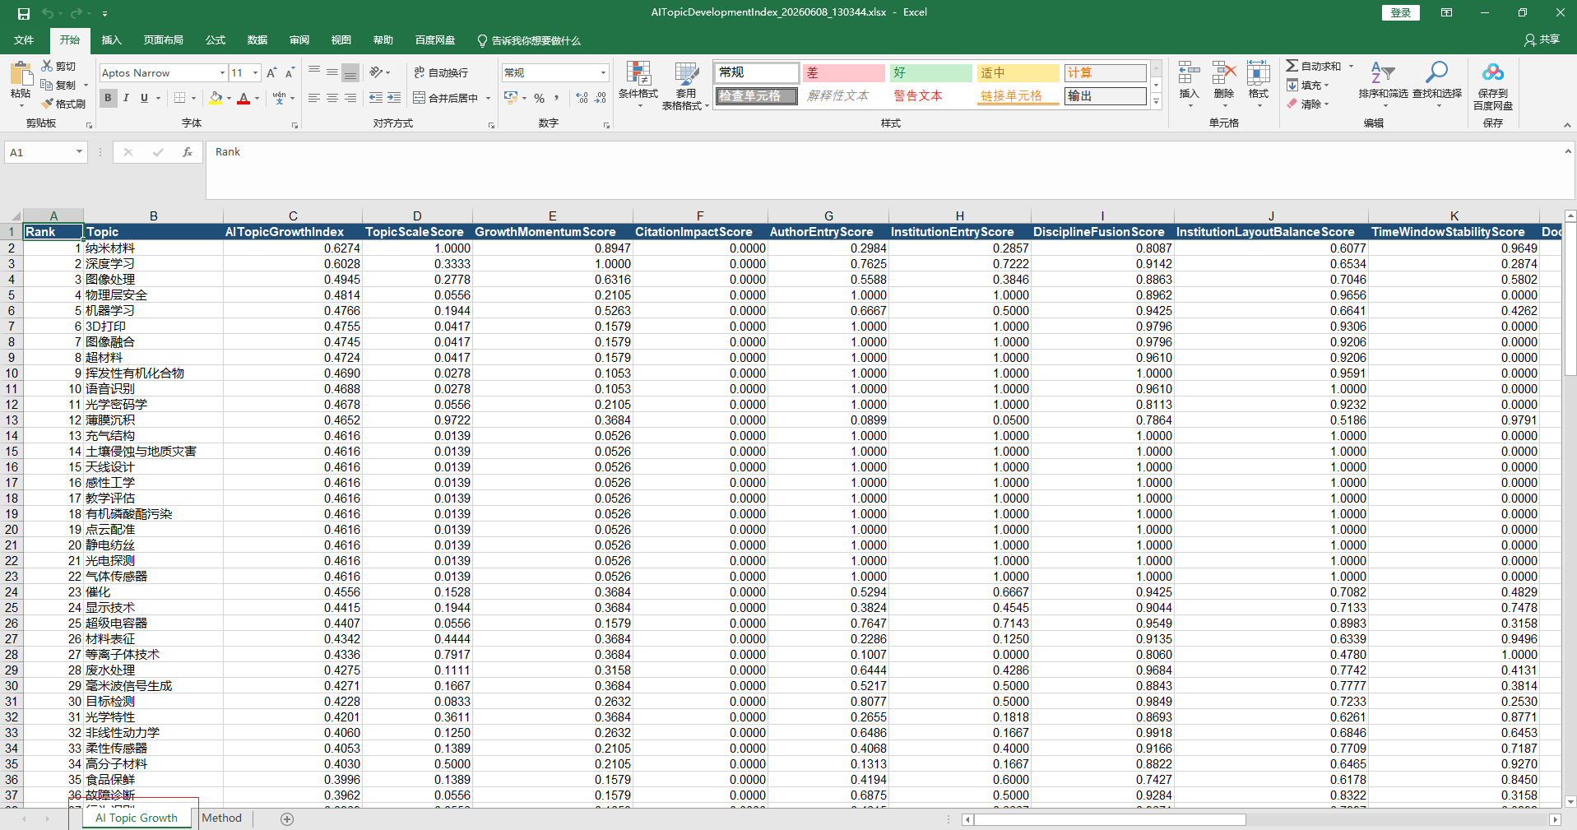Screen dimensions: 1577x830
Task: Increase indent icon
Action: click(394, 98)
